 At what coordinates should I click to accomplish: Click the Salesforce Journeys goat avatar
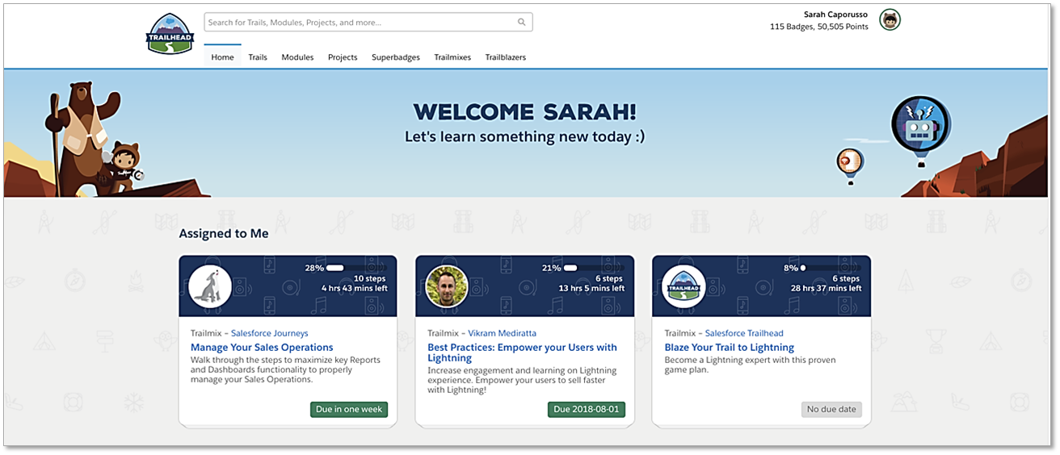pos(210,286)
